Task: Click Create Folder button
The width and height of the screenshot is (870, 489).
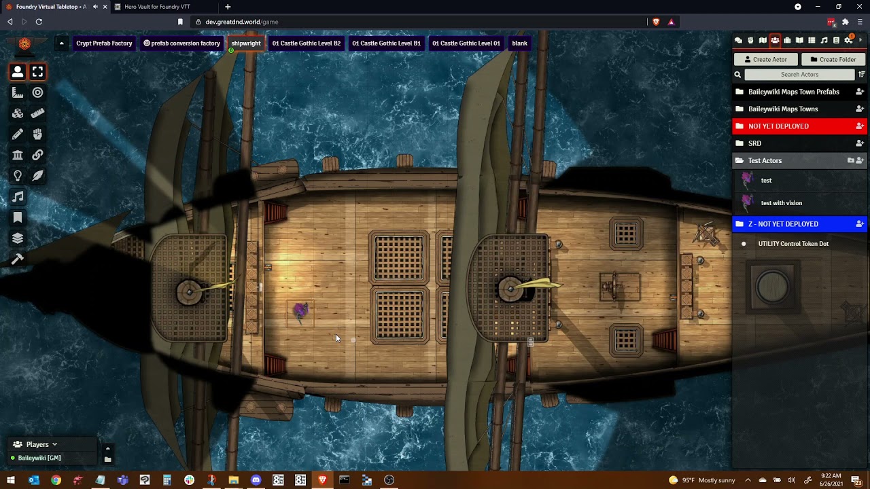Action: (833, 59)
